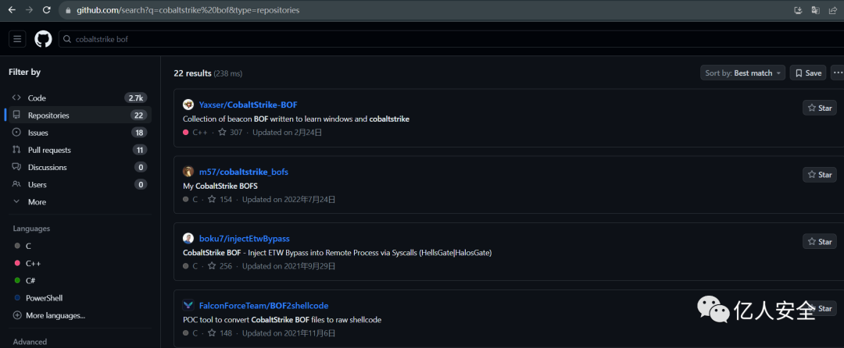Filter results by Code
Screen dimensions: 844x348
[x=79, y=98]
